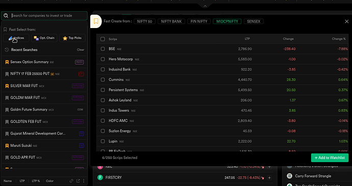Clear the recent searches

[x=81, y=50]
